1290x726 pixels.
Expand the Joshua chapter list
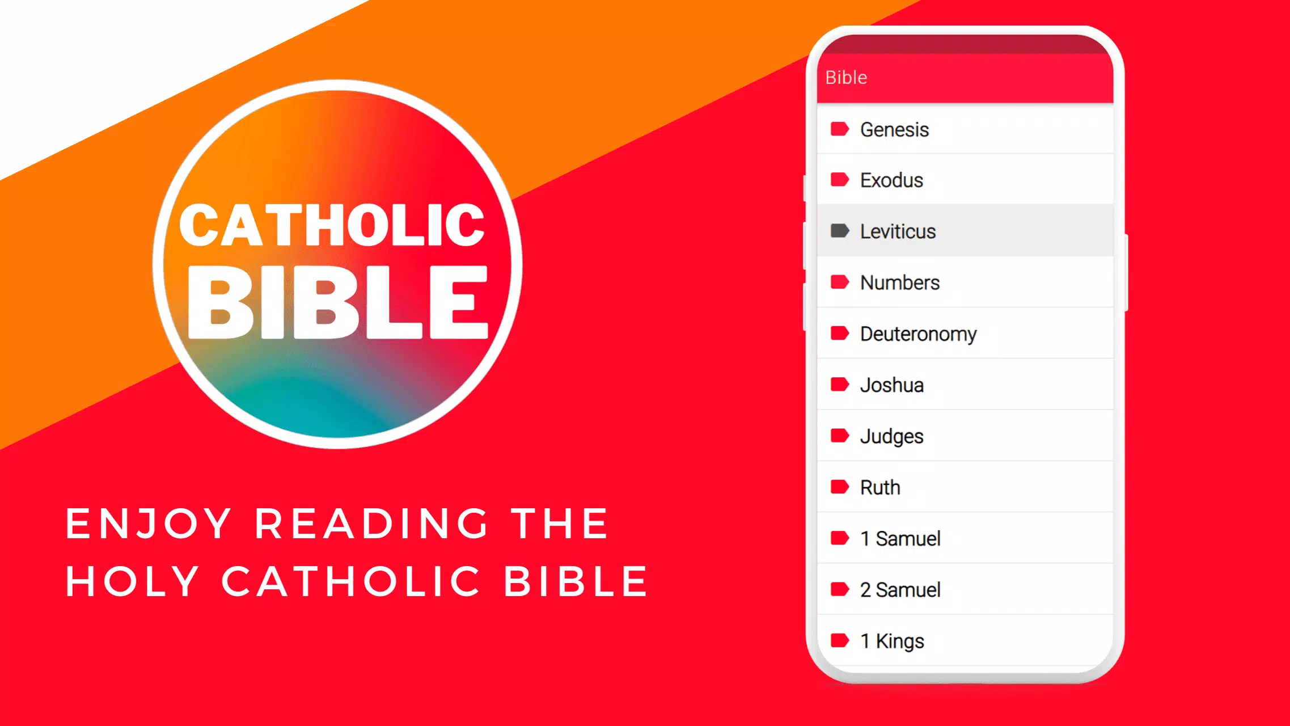[966, 385]
